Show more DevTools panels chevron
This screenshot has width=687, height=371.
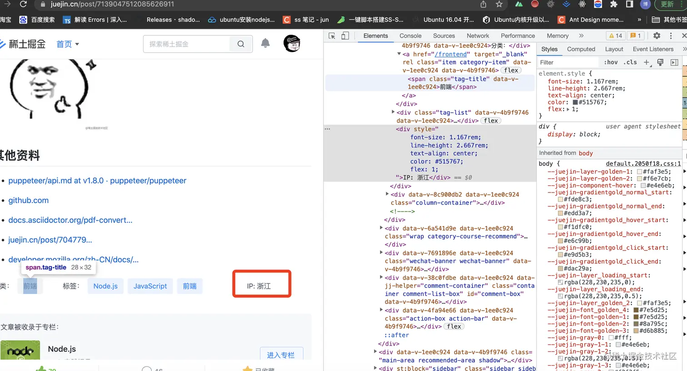click(581, 36)
